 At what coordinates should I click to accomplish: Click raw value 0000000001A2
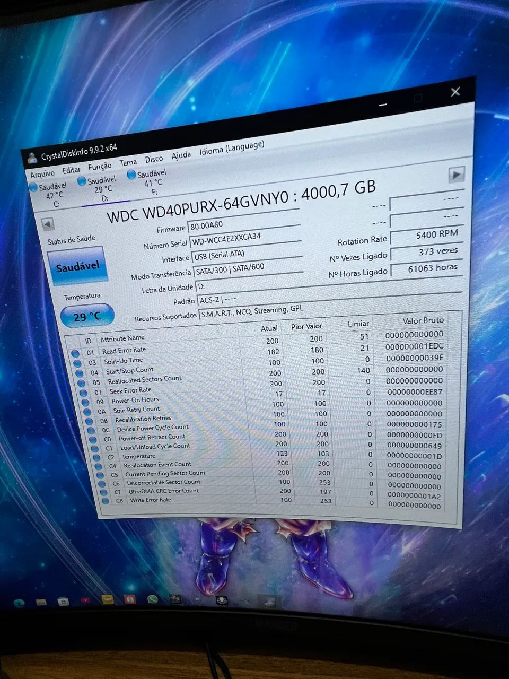click(x=414, y=496)
